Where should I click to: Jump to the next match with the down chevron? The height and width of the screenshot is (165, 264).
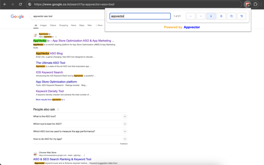click(x=201, y=16)
